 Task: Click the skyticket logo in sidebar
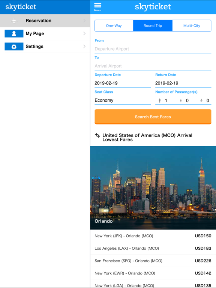pyautogui.click(x=21, y=7)
